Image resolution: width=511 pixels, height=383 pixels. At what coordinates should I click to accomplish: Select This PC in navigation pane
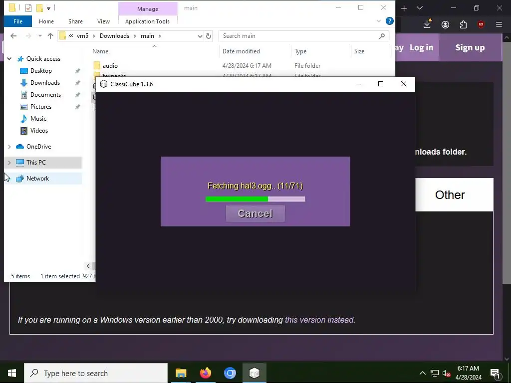pyautogui.click(x=36, y=163)
